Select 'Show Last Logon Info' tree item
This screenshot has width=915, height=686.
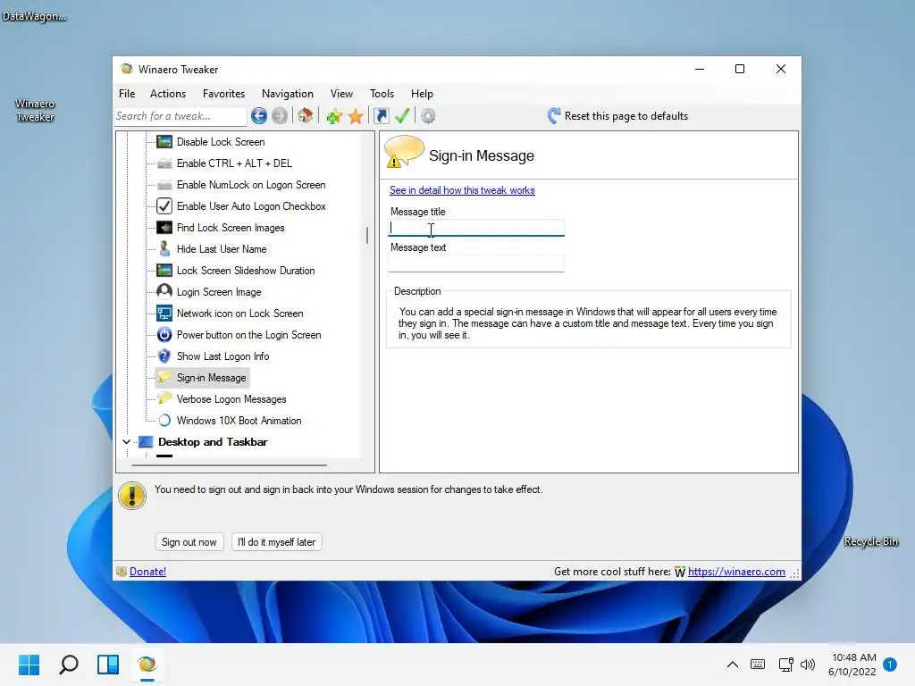pos(222,356)
